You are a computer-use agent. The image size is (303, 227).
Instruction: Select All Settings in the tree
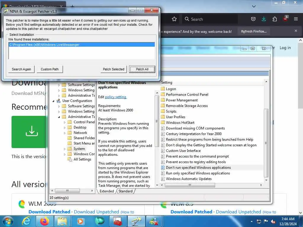coord(82,159)
